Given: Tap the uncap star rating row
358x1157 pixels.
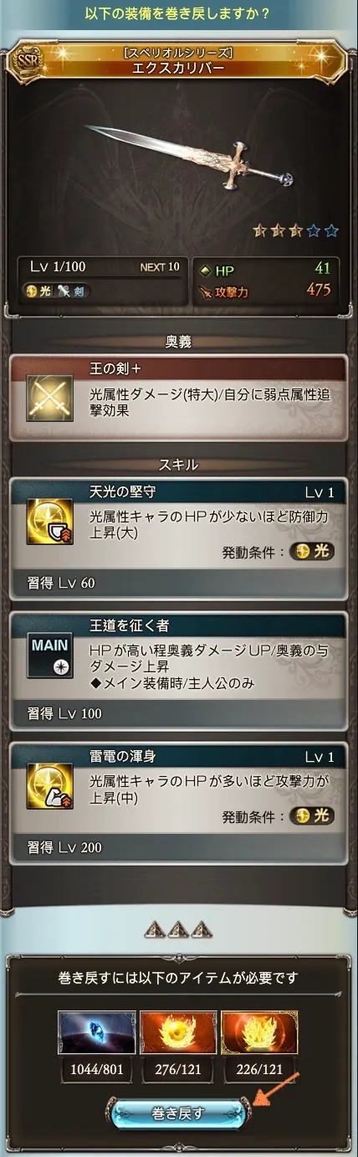Looking at the screenshot, I should tap(295, 230).
